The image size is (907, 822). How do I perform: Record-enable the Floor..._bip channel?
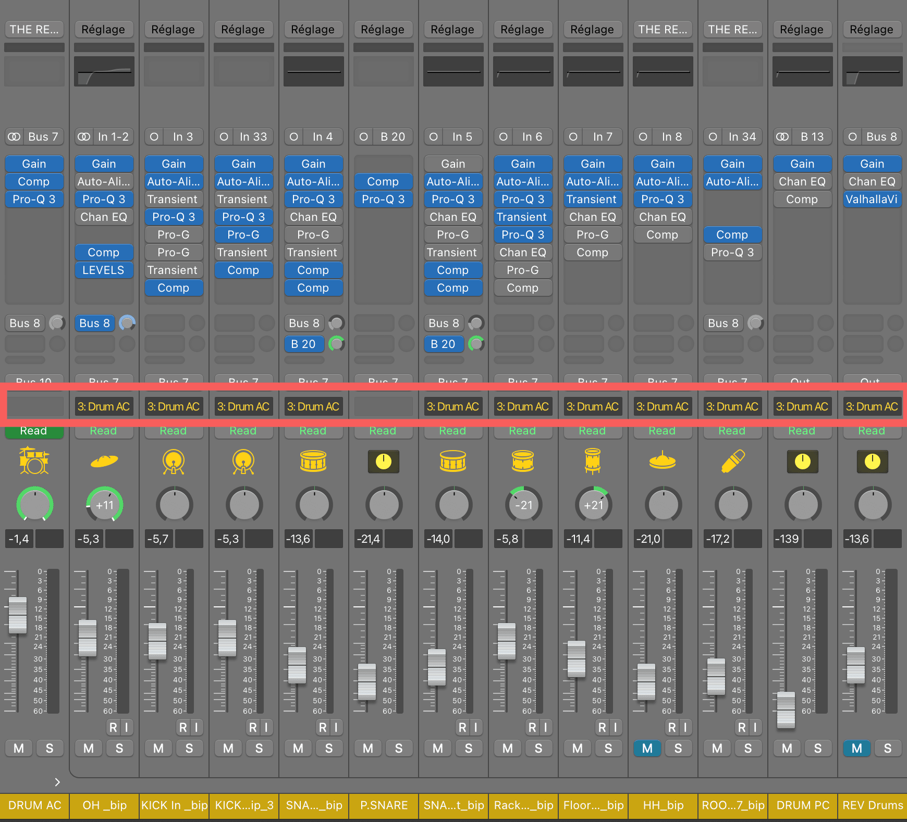tap(602, 727)
